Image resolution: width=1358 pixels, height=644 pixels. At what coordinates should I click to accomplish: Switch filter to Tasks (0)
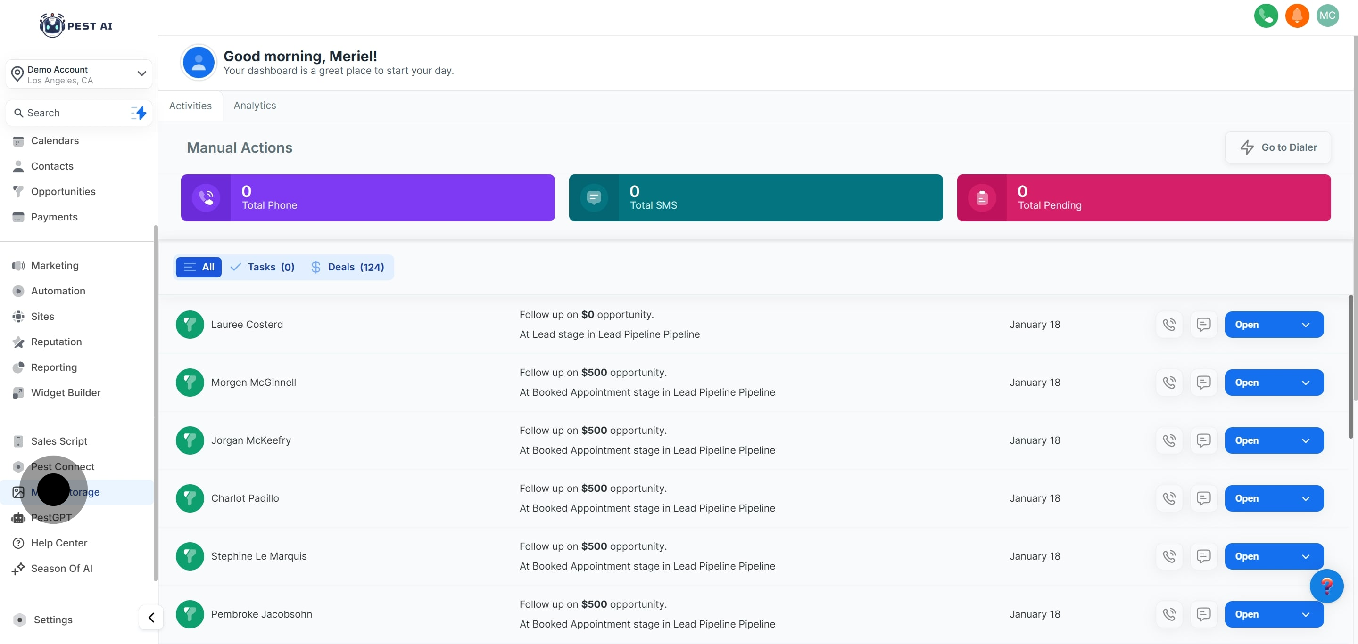pos(263,267)
